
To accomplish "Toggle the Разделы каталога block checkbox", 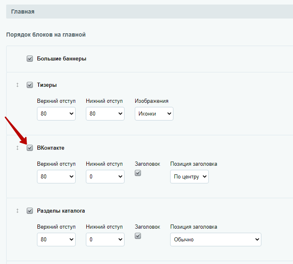I will [x=30, y=211].
